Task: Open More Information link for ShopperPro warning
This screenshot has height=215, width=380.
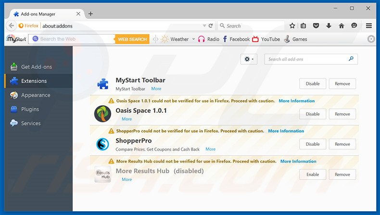Action: click(x=286, y=131)
